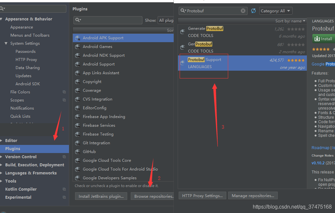Clear the Protobuf search text with the X icon
Image resolution: width=335 pixels, height=213 pixels.
243,11
